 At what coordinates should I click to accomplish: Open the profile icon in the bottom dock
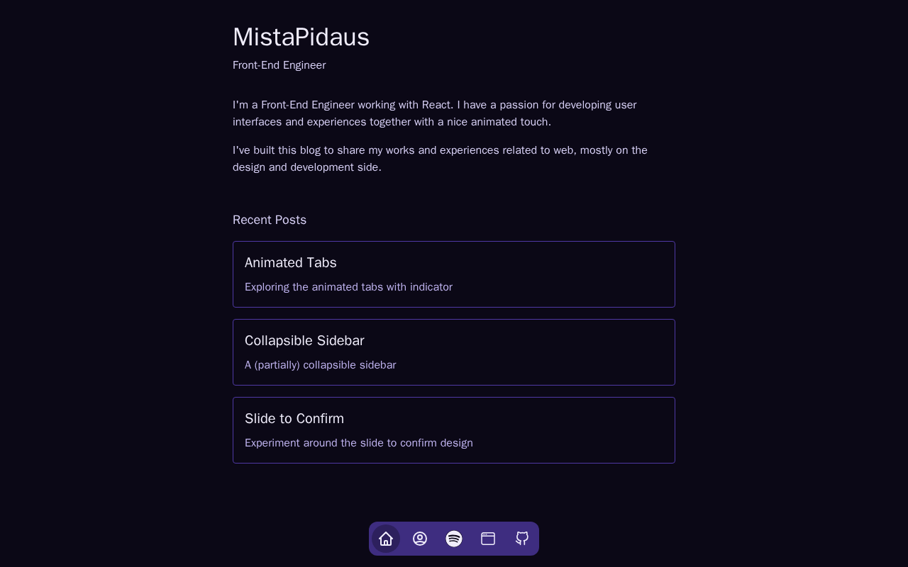[x=420, y=539]
